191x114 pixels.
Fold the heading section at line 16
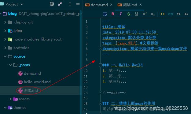coord(100,104)
